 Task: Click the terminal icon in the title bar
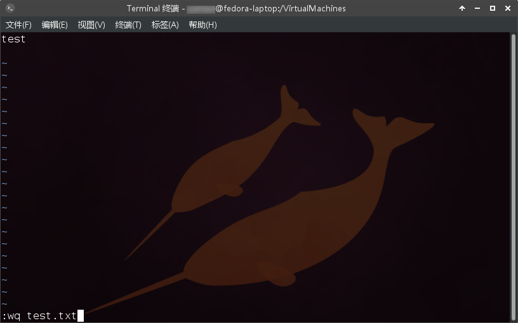click(10, 8)
